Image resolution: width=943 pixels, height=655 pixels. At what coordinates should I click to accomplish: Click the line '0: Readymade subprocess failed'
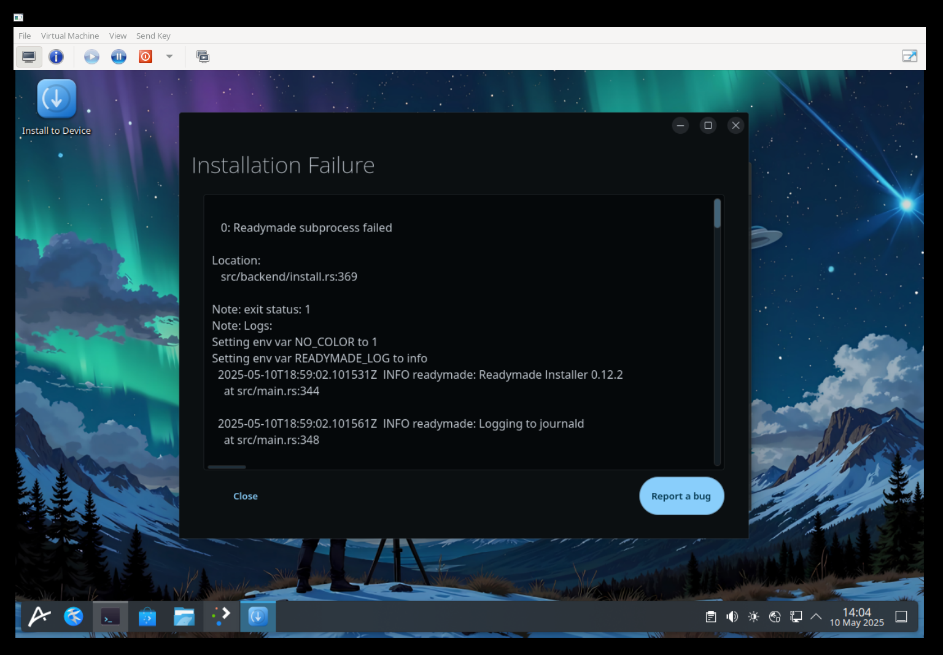point(306,228)
